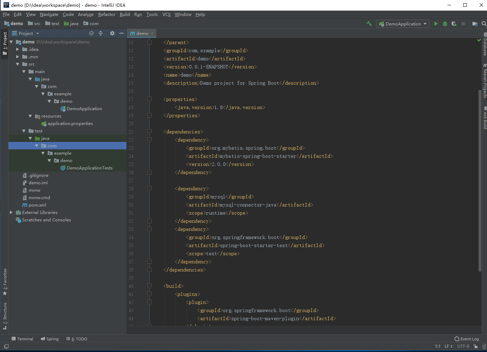Screen dimensions: 487x352
Task: Open the Hector inspector icon
Action: point(484,346)
